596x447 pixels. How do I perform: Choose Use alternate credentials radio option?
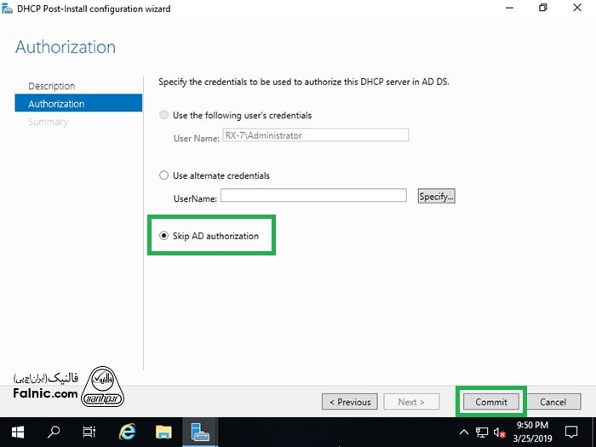164,175
